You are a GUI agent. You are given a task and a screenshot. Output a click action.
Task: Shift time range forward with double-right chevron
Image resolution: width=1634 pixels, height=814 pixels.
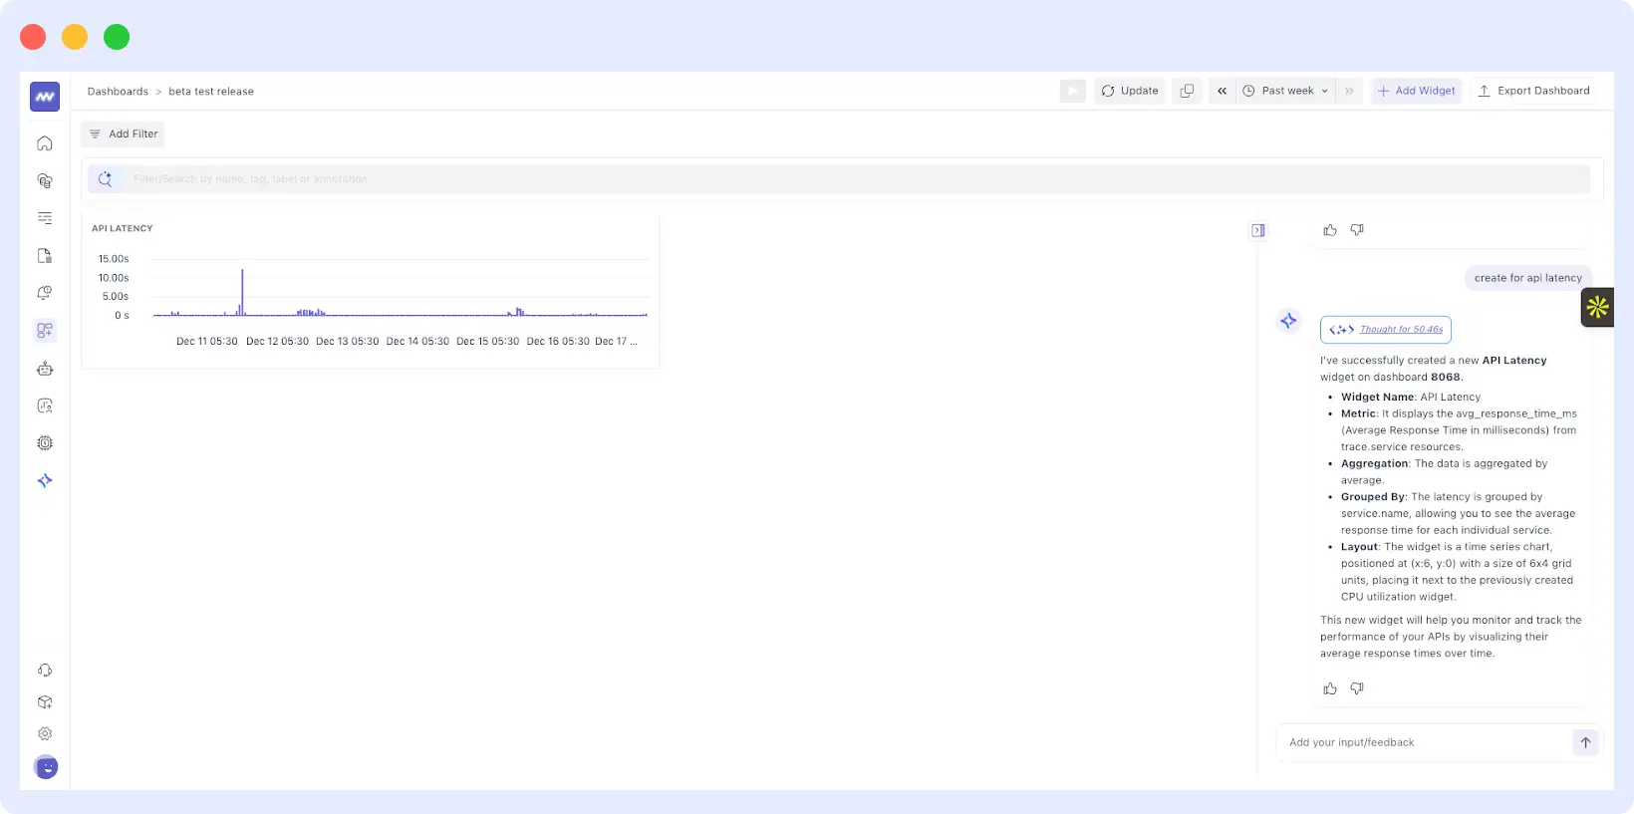click(x=1349, y=91)
